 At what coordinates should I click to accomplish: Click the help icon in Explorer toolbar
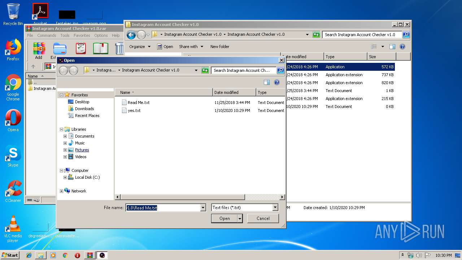(402, 47)
